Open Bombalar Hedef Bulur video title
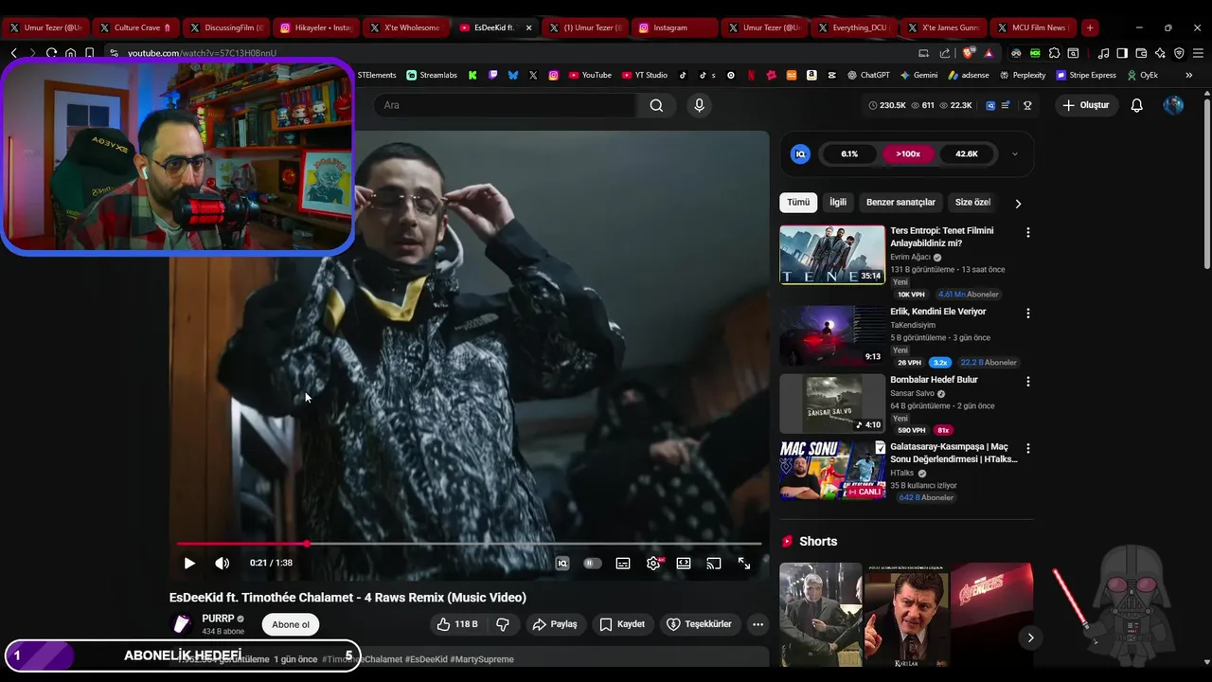Viewport: 1212px width, 682px height. [x=934, y=380]
